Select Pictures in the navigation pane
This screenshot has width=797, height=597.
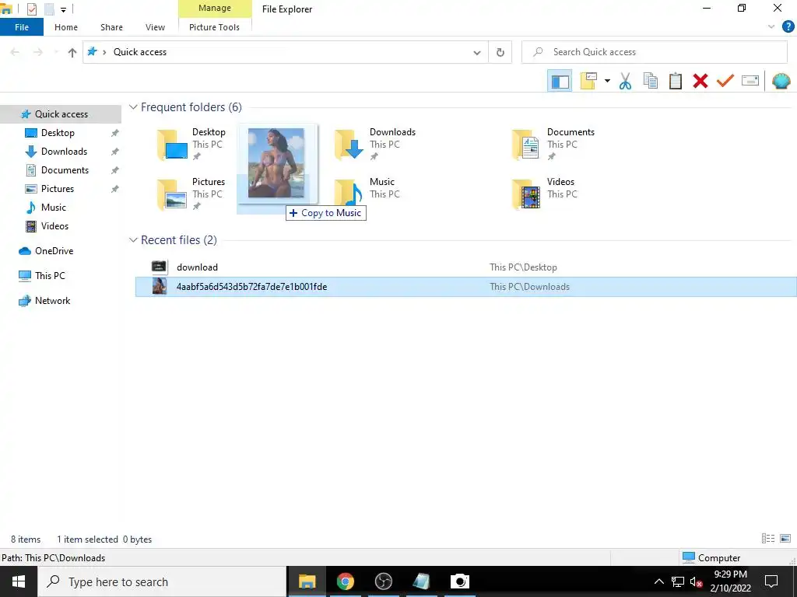[x=58, y=189]
